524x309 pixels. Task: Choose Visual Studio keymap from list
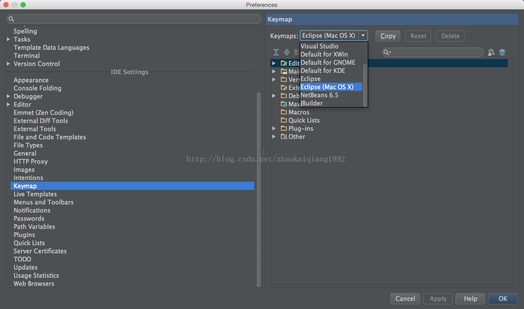click(x=331, y=46)
